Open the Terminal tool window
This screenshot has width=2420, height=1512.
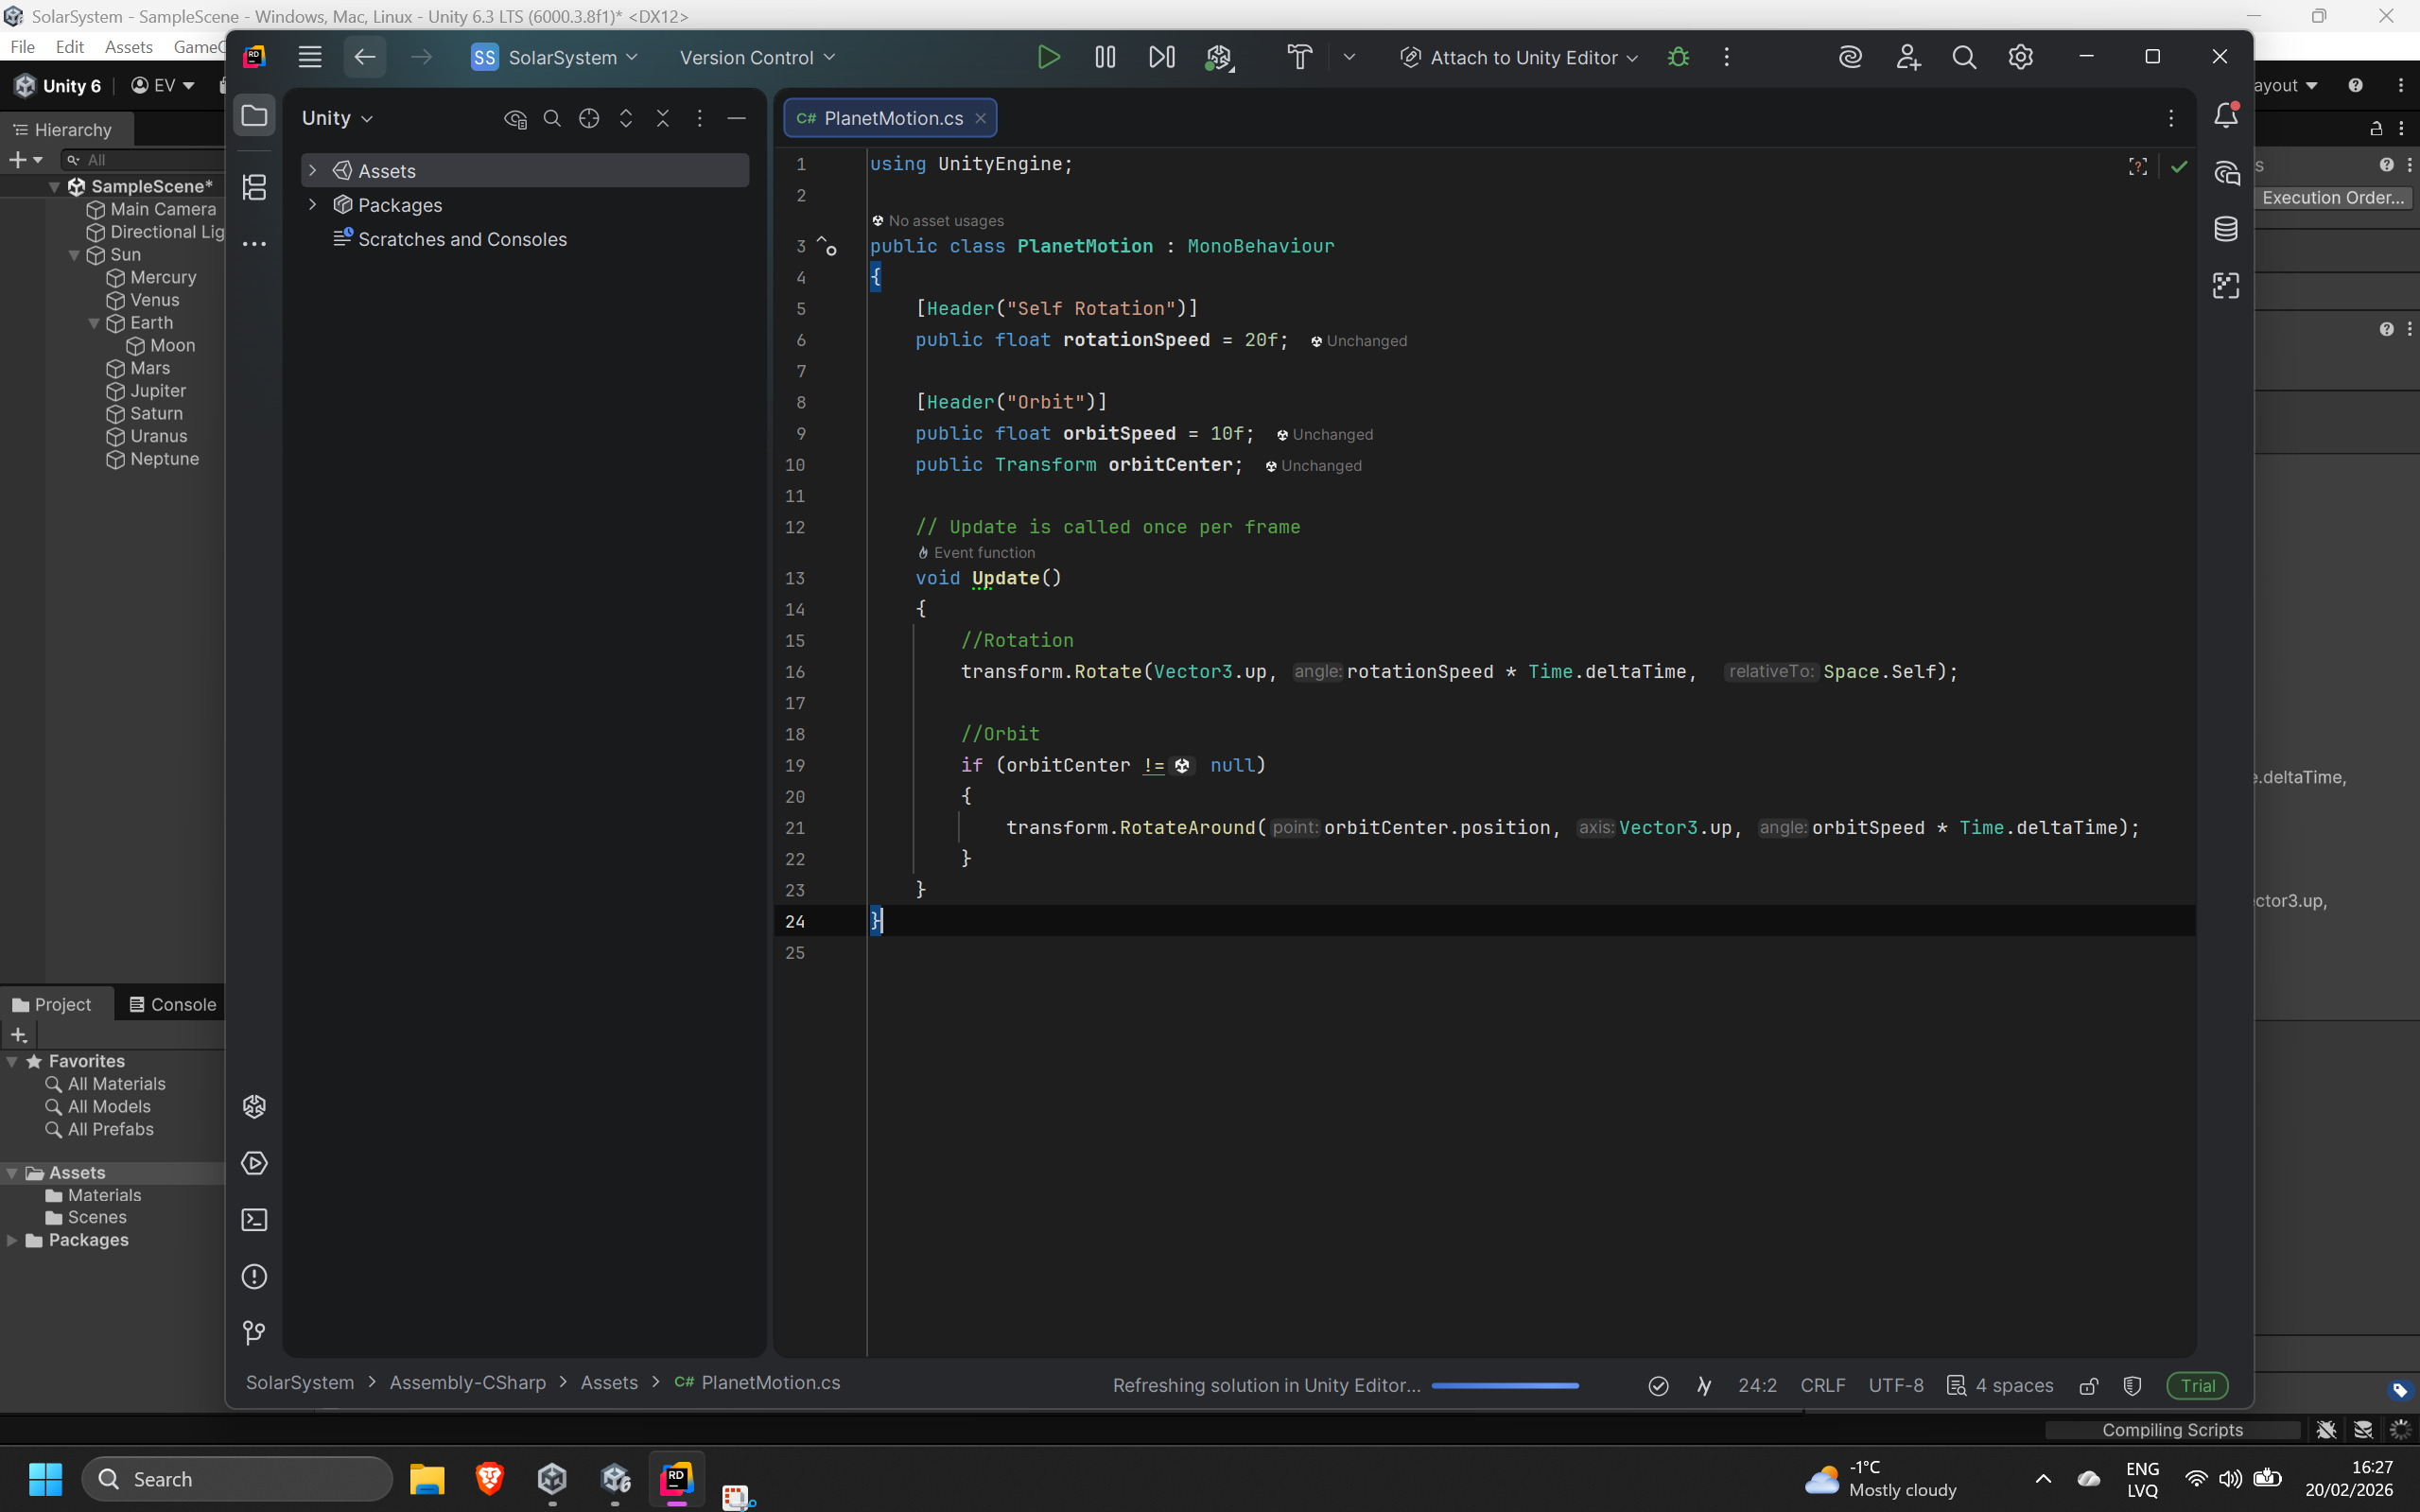254,1220
